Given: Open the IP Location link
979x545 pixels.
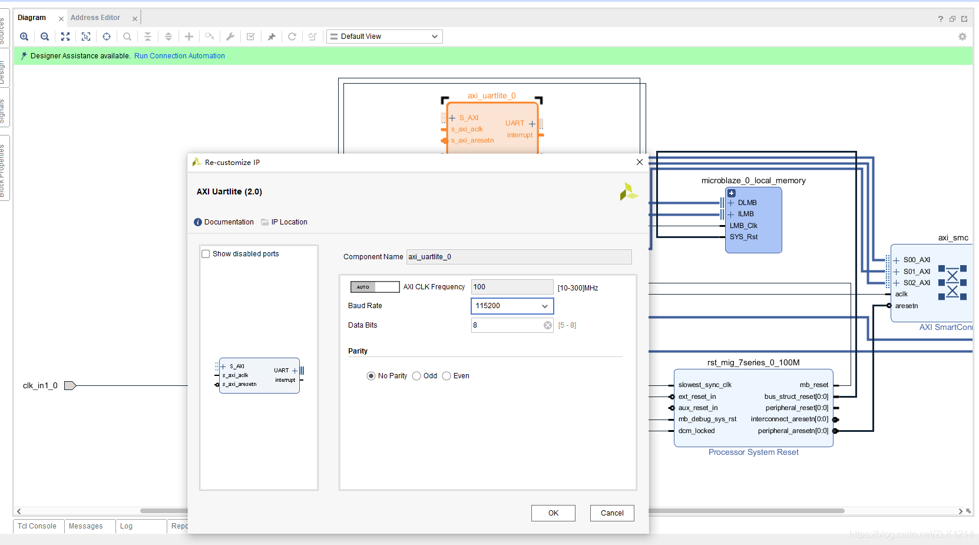Looking at the screenshot, I should pos(289,222).
